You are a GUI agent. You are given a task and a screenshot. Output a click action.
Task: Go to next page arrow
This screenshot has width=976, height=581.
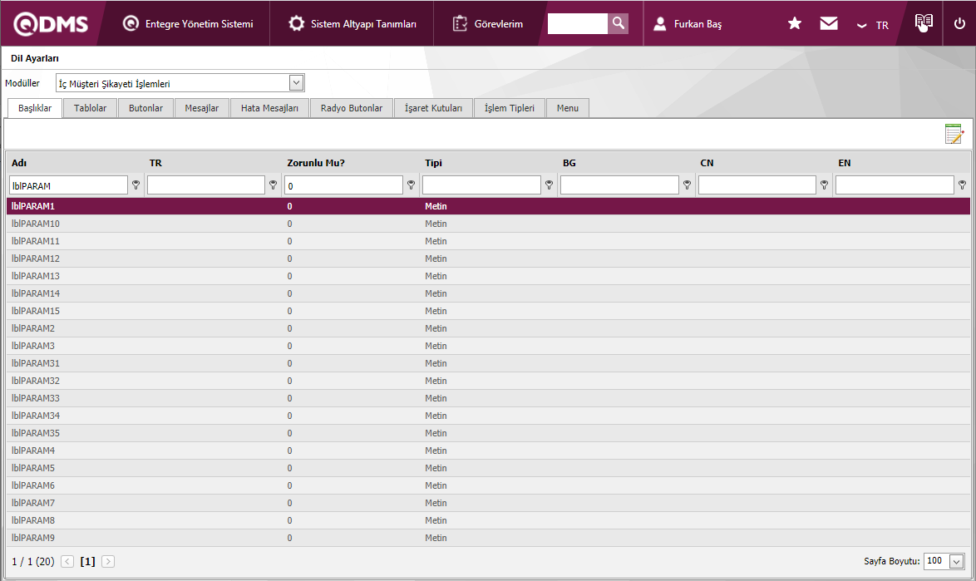coord(108,561)
